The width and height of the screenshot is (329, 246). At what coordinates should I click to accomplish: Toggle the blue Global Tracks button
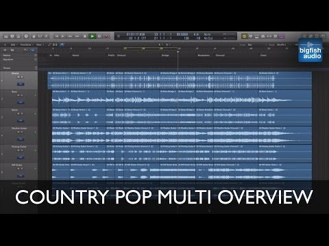33,50
